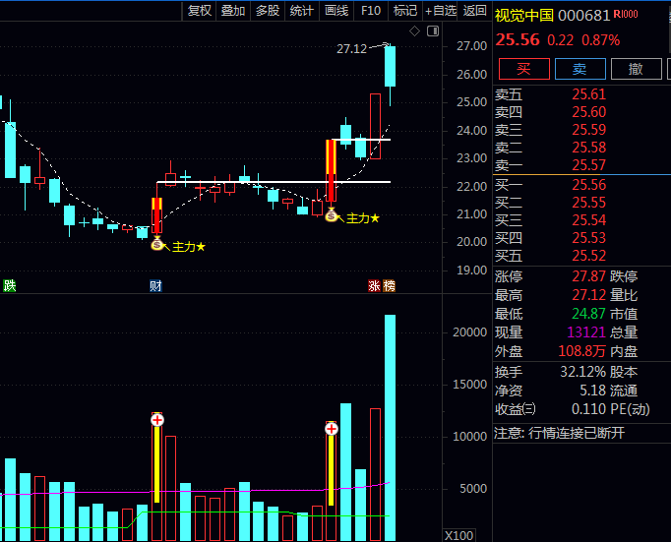Click the second red plus volume marker
The image size is (671, 542).
(x=332, y=428)
